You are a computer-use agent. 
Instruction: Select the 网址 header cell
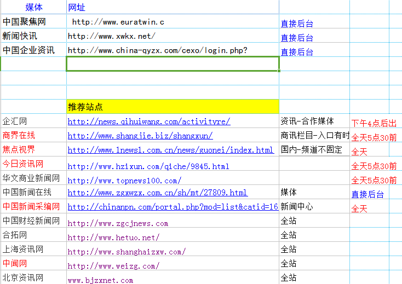(x=173, y=7)
